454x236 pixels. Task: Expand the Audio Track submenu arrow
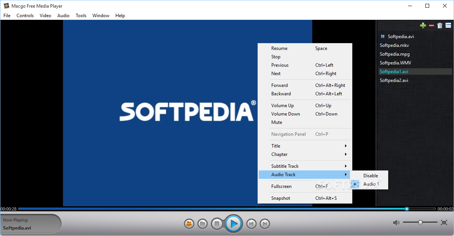(x=346, y=175)
